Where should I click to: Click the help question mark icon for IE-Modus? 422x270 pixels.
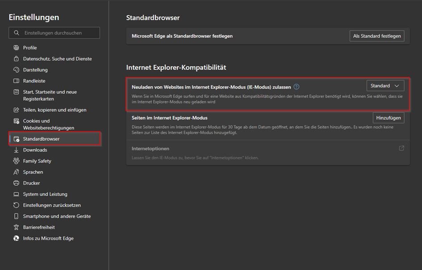pos(297,87)
